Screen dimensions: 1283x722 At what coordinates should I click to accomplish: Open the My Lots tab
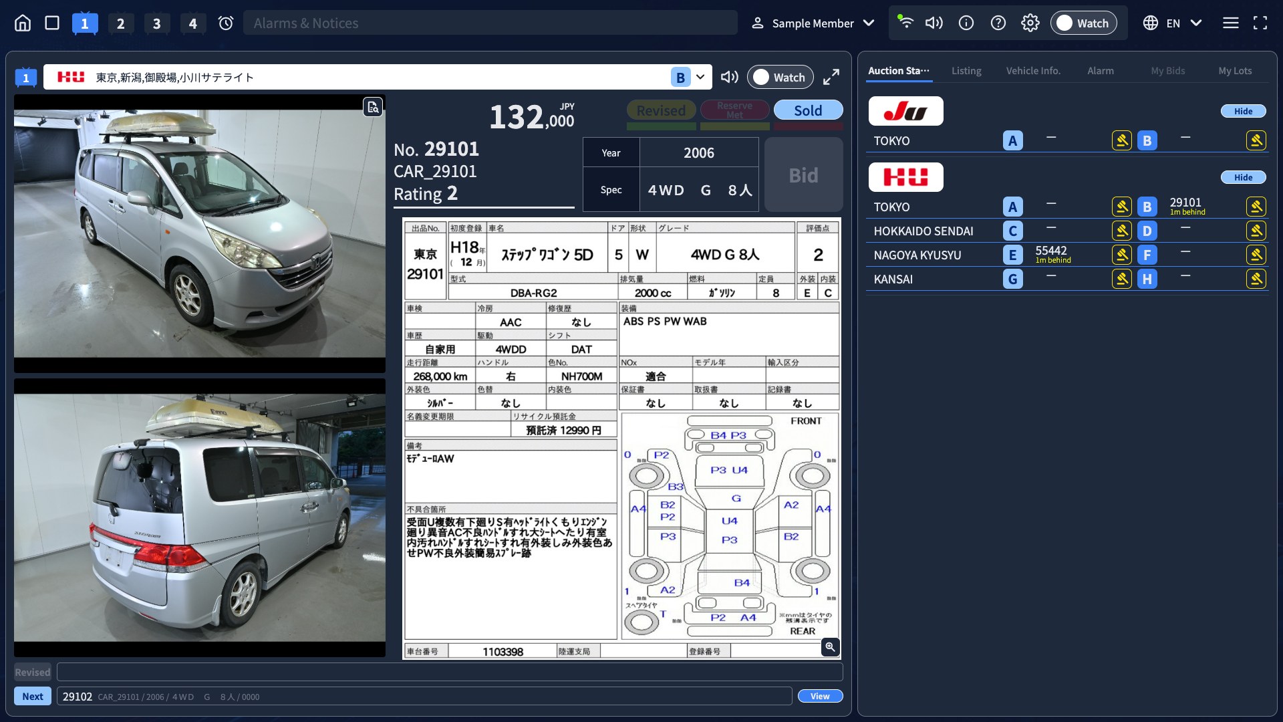(x=1235, y=71)
